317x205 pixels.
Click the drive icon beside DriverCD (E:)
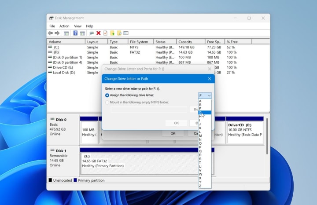tap(50, 67)
